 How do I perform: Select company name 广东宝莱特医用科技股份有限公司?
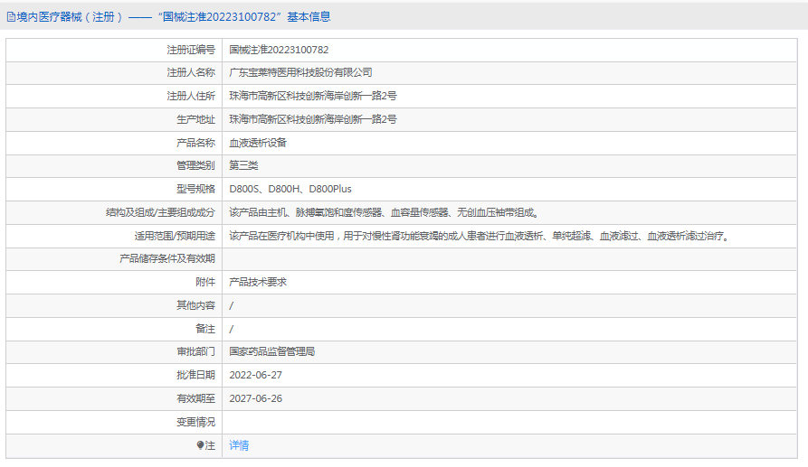pyautogui.click(x=300, y=72)
